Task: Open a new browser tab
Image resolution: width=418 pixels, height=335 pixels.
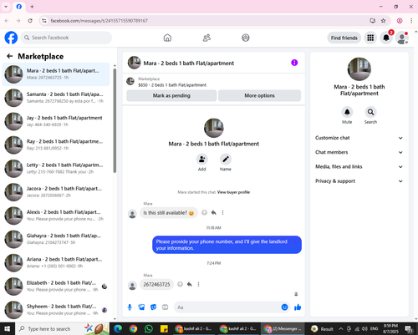Action: click(x=32, y=7)
